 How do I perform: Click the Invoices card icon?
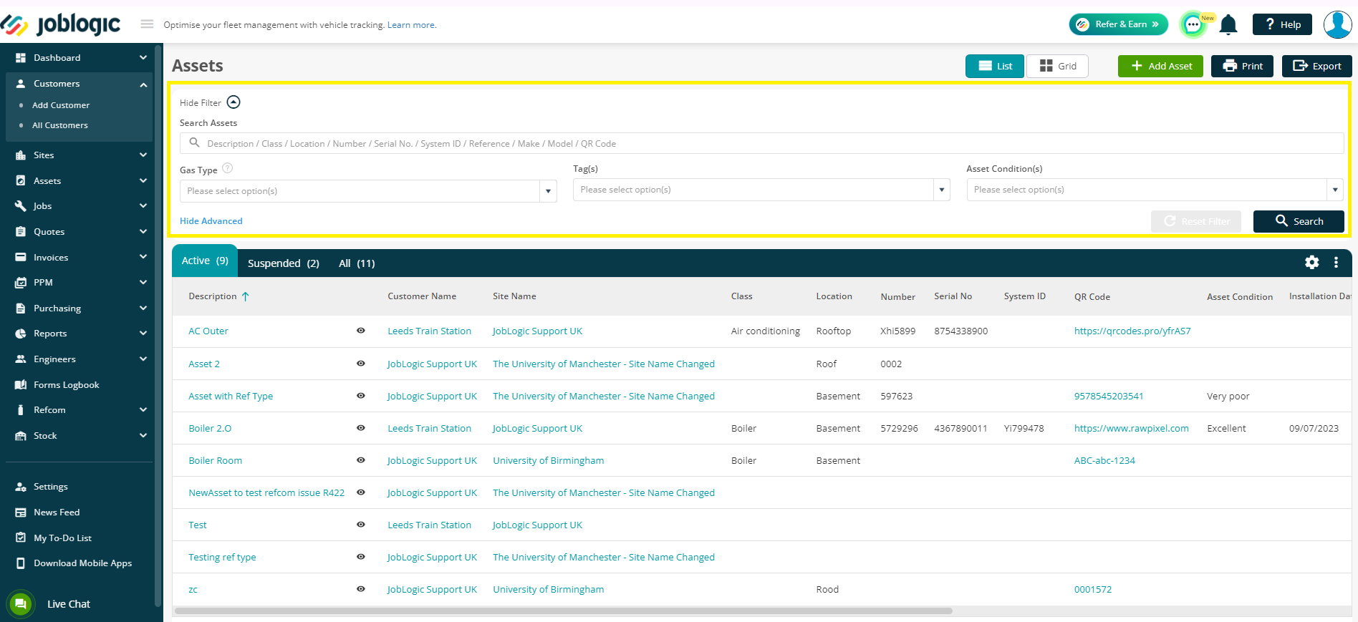pyautogui.click(x=21, y=257)
